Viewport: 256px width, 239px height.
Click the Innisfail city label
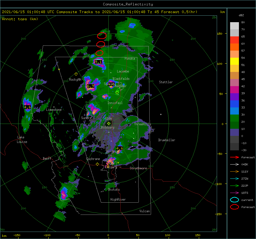(115, 103)
